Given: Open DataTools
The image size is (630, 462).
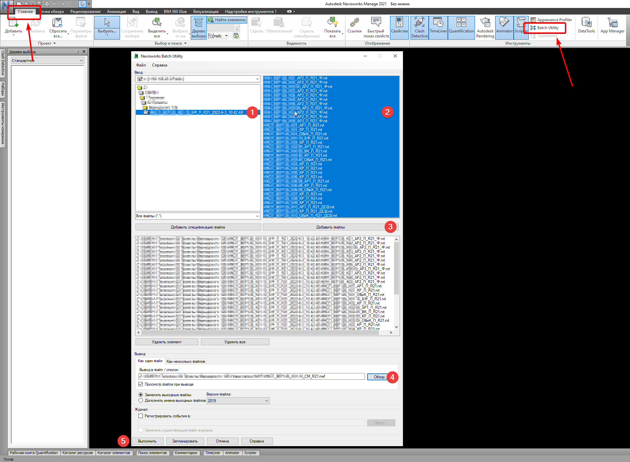Looking at the screenshot, I should (586, 25).
